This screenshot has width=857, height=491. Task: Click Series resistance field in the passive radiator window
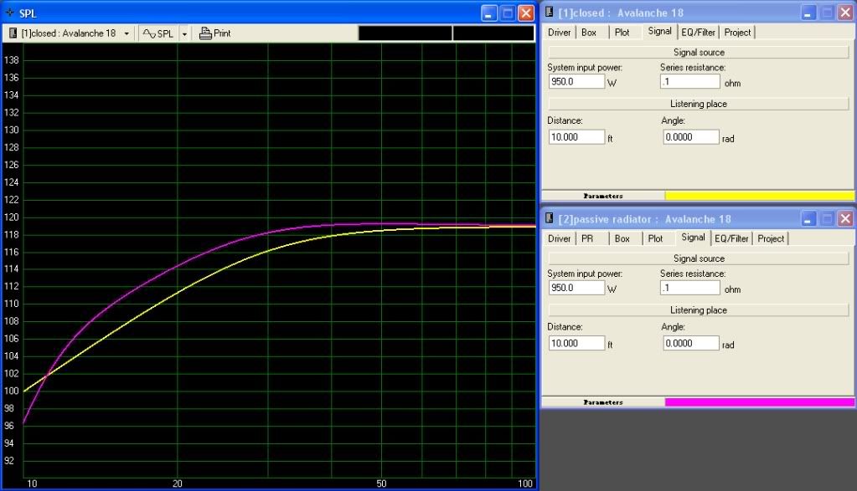689,288
